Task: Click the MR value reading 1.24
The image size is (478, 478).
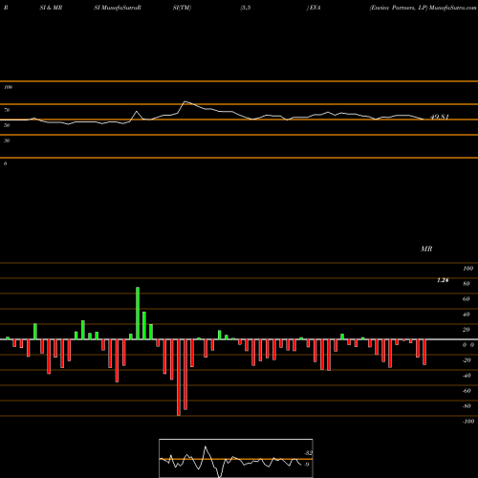Action: [x=443, y=280]
